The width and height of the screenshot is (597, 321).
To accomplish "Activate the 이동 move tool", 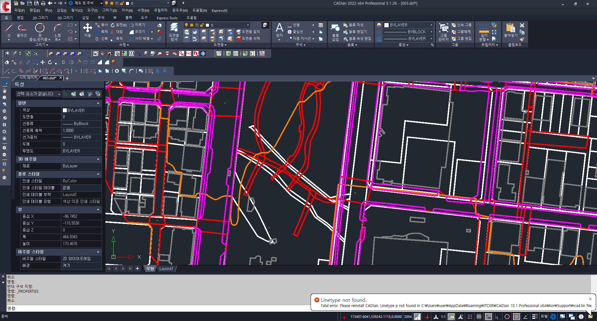I will click(x=88, y=30).
